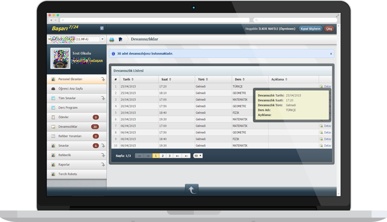Go to home via house icon

tap(121, 39)
